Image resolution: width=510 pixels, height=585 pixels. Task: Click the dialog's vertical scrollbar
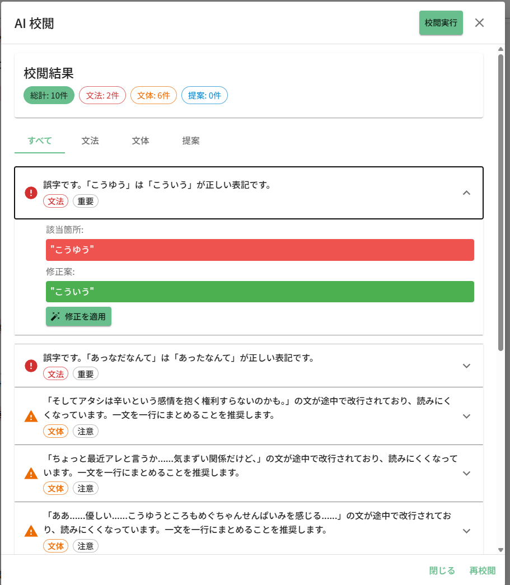tap(501, 202)
